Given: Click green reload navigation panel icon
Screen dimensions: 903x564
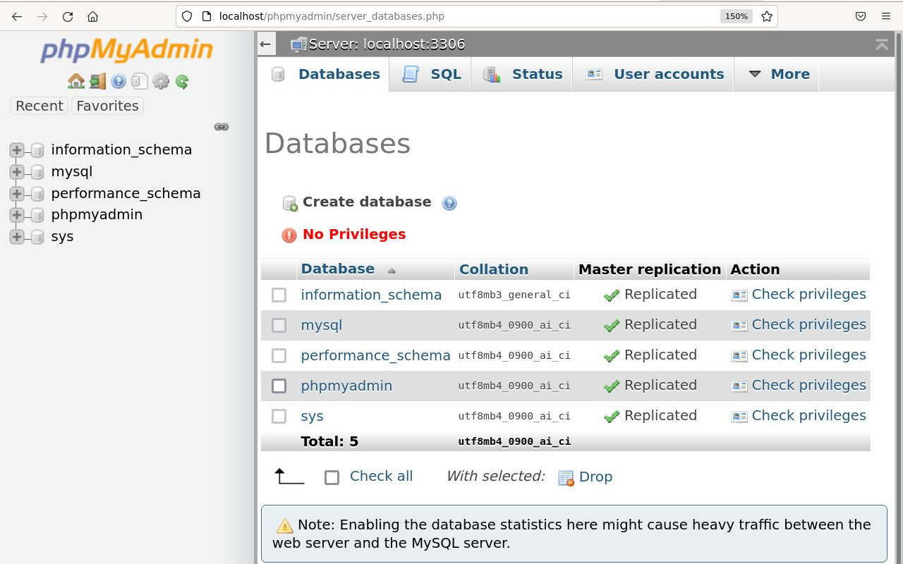Looking at the screenshot, I should (182, 81).
